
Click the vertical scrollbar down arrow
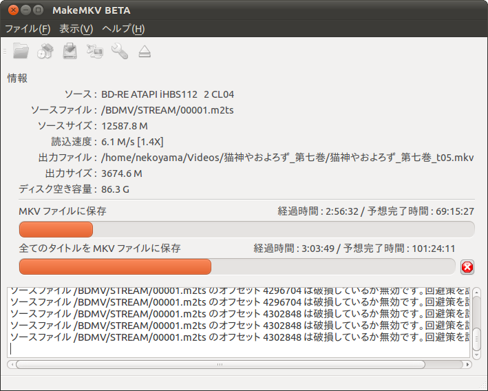coord(476,355)
